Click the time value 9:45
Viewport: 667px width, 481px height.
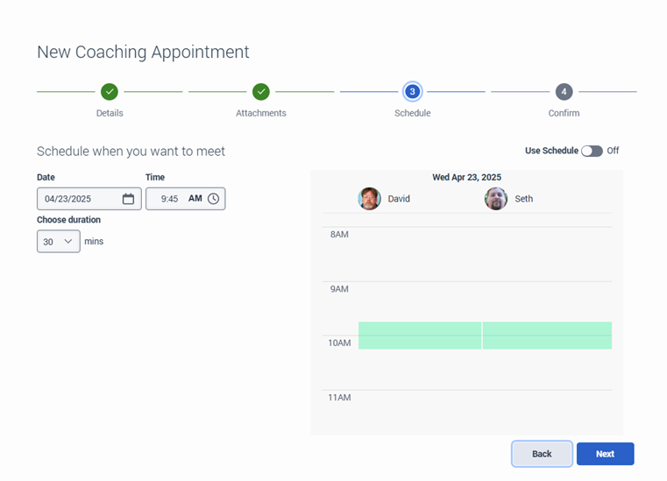point(169,199)
